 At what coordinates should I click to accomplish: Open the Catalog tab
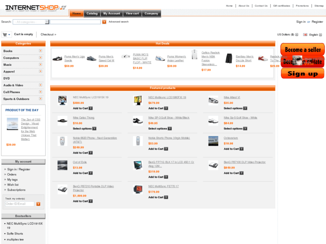coord(92,13)
